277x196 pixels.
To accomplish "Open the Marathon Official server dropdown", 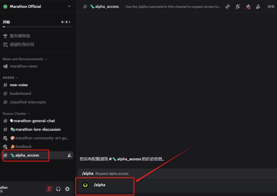I will click(x=69, y=6).
